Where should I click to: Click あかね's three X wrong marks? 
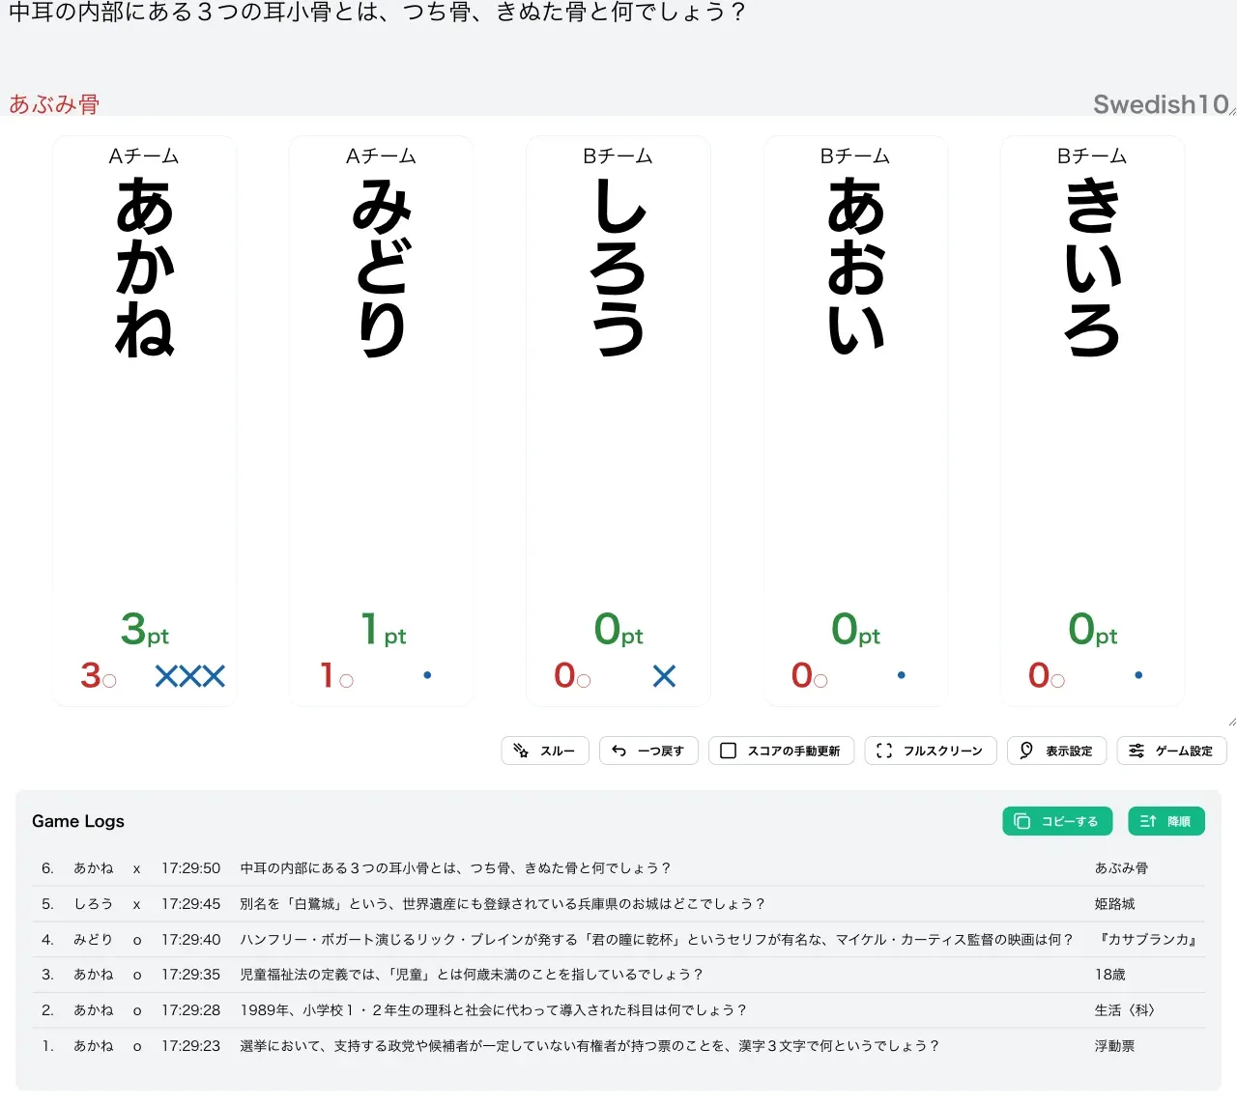190,676
